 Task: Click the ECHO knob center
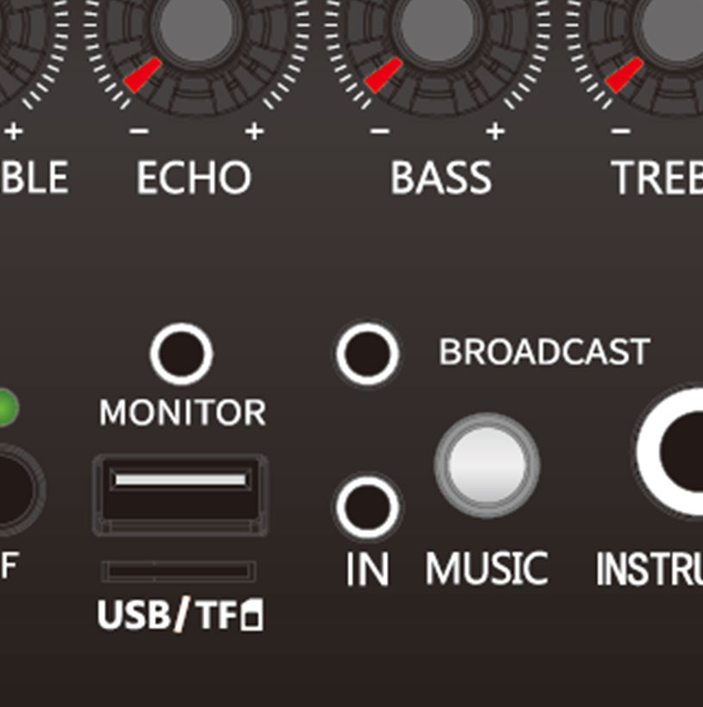pyautogui.click(x=196, y=25)
